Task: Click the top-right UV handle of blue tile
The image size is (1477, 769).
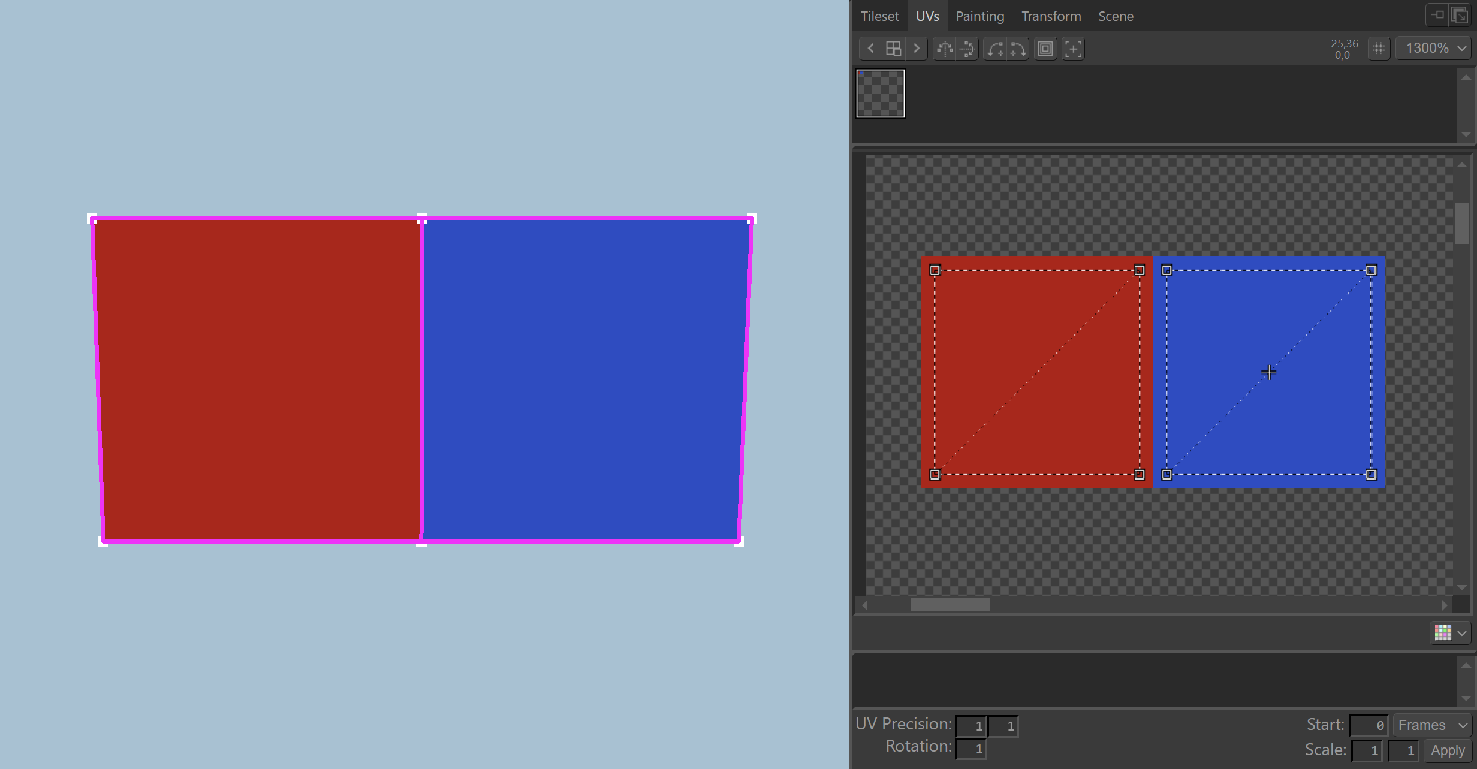Action: tap(1371, 270)
